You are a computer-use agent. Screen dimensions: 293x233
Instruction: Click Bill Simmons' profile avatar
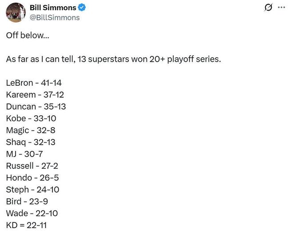click(16, 12)
